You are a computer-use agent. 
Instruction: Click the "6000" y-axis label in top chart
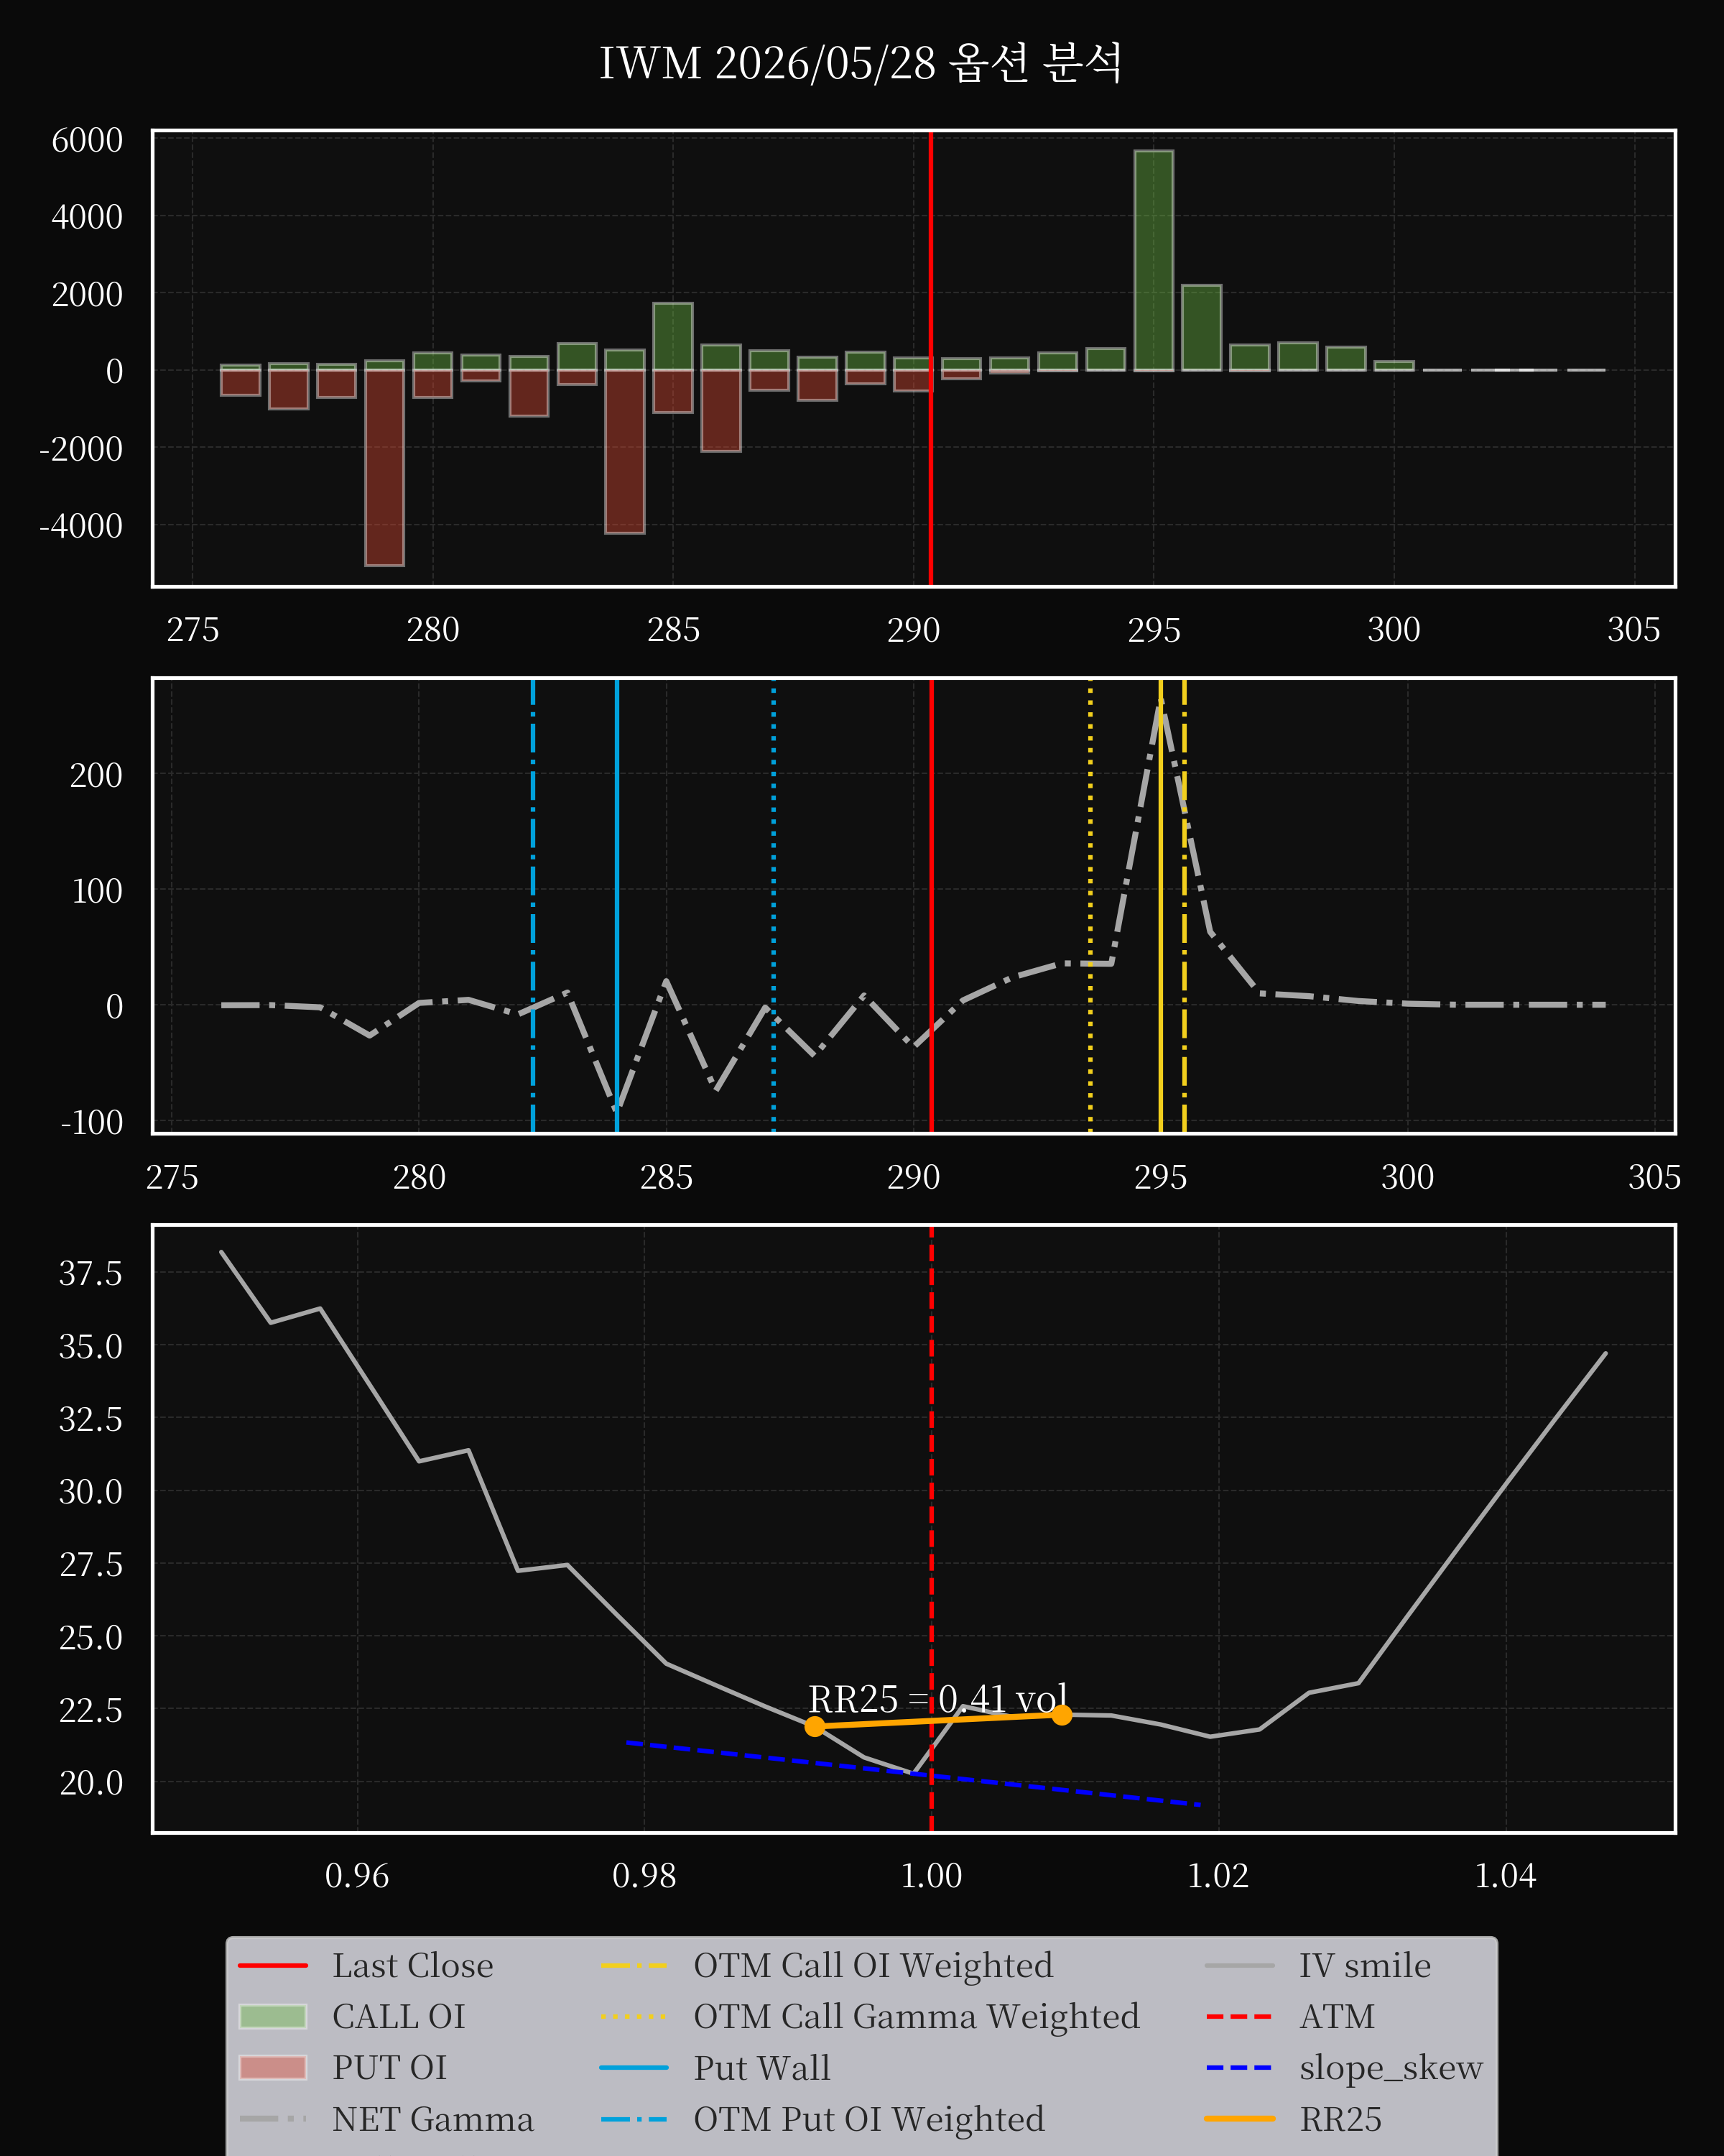coord(87,140)
